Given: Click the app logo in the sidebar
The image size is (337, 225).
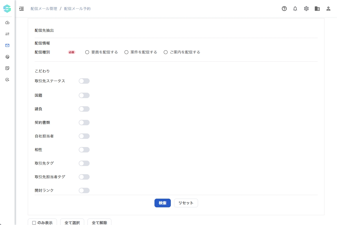Looking at the screenshot, I should coord(7,9).
